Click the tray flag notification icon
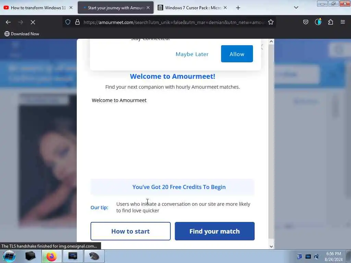The width and height of the screenshot is (351, 263). point(300,256)
